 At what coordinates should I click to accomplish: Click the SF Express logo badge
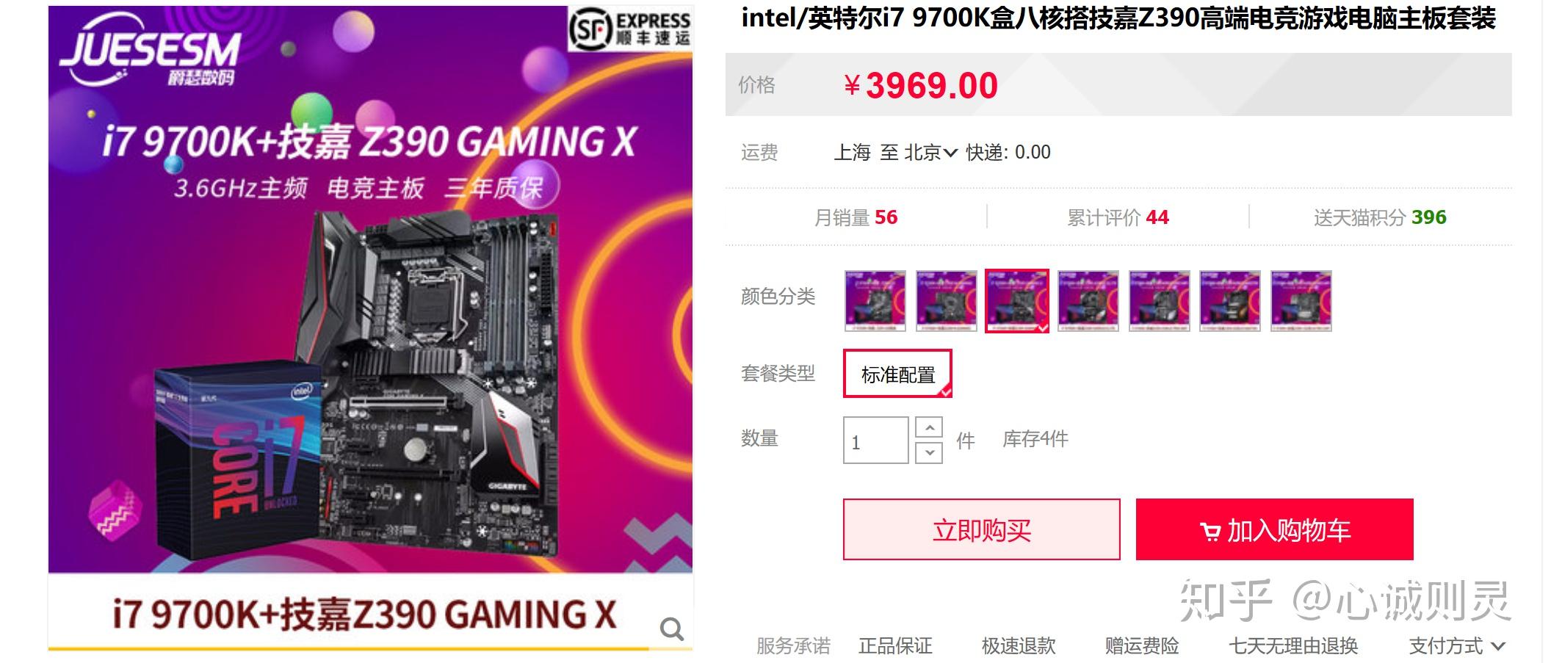(x=630, y=28)
